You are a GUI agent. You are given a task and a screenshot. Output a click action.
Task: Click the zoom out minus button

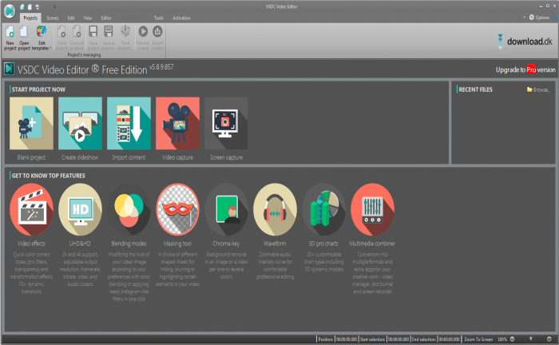point(513,339)
